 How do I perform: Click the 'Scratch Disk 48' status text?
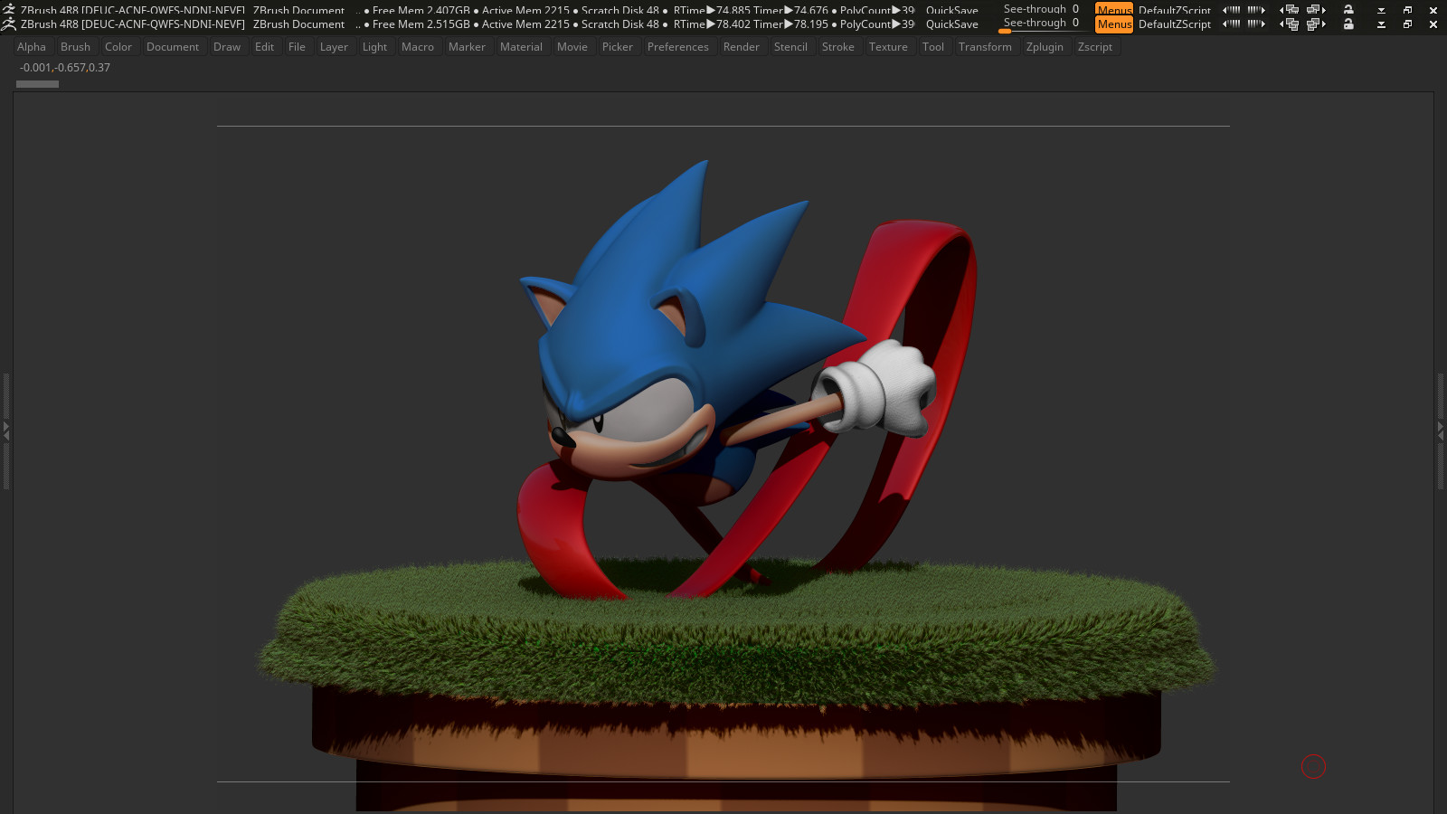pyautogui.click(x=620, y=24)
